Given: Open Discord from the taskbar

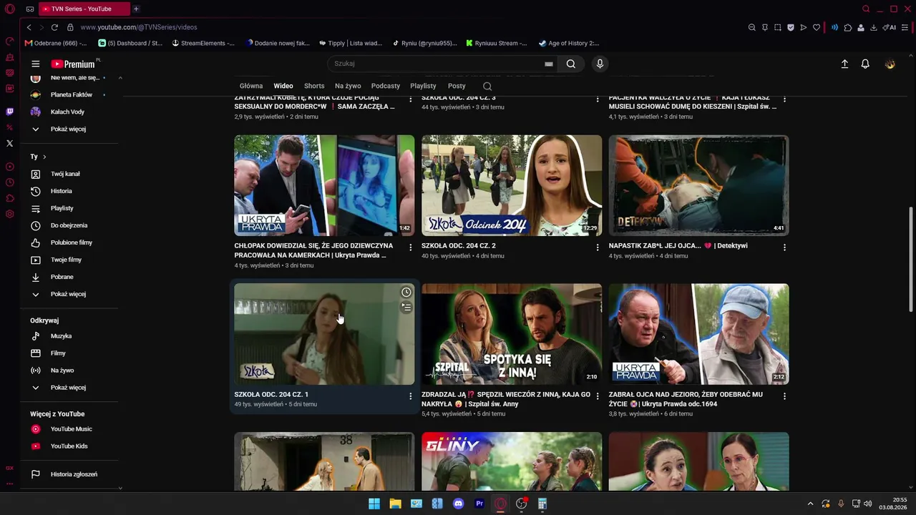Looking at the screenshot, I should [459, 504].
